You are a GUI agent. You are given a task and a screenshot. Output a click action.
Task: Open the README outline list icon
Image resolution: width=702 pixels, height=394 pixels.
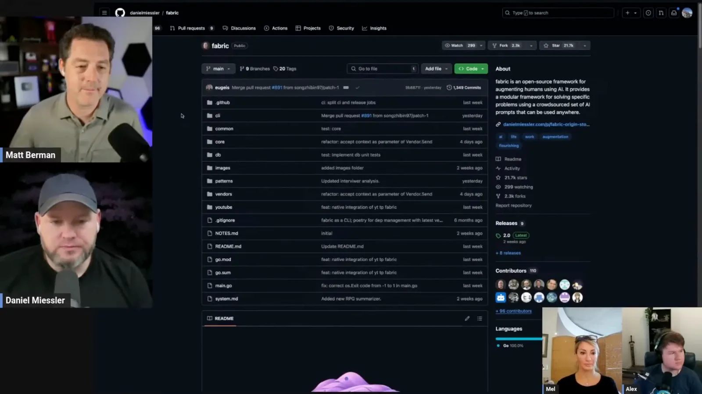coord(480,318)
